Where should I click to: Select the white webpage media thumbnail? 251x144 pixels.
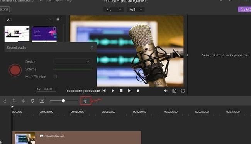coord(17,34)
